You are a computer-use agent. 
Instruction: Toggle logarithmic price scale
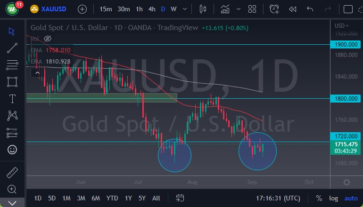333,198
